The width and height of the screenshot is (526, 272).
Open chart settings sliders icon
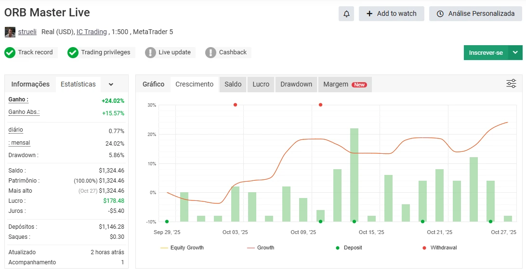pyautogui.click(x=511, y=84)
